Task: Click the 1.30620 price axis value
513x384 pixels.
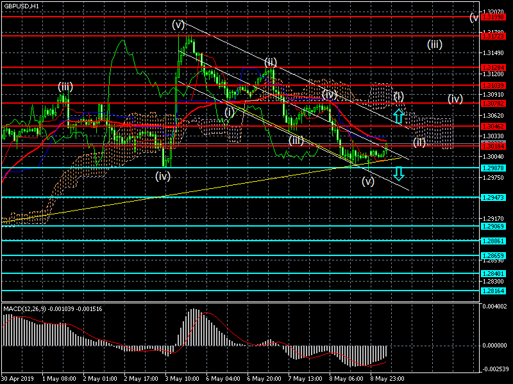Action: [x=493, y=116]
